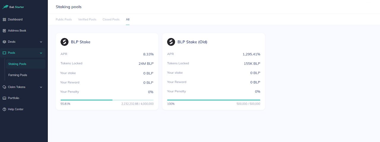
Task: Click the 2,232,232.88 / 4,000,000 amount
Action: click(x=137, y=104)
